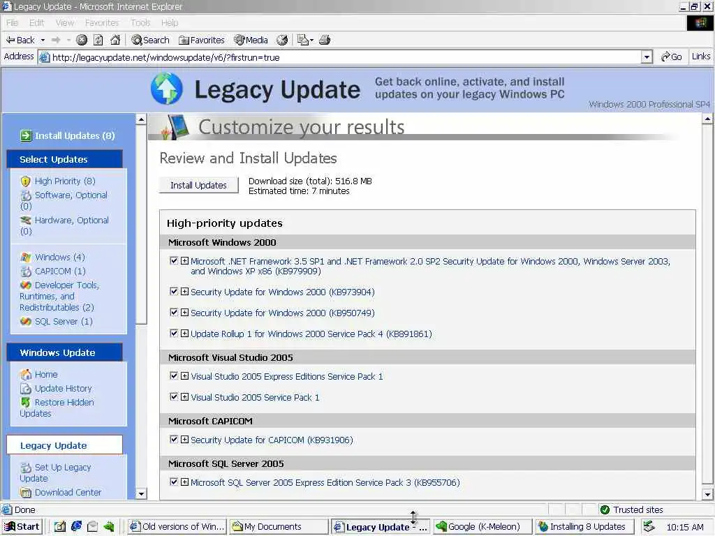
Task: Click the Update History icon
Action: pyautogui.click(x=26, y=389)
